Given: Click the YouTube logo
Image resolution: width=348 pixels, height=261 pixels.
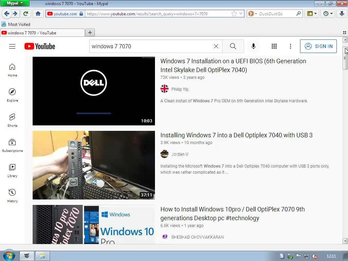Looking at the screenshot, I should click(40, 46).
